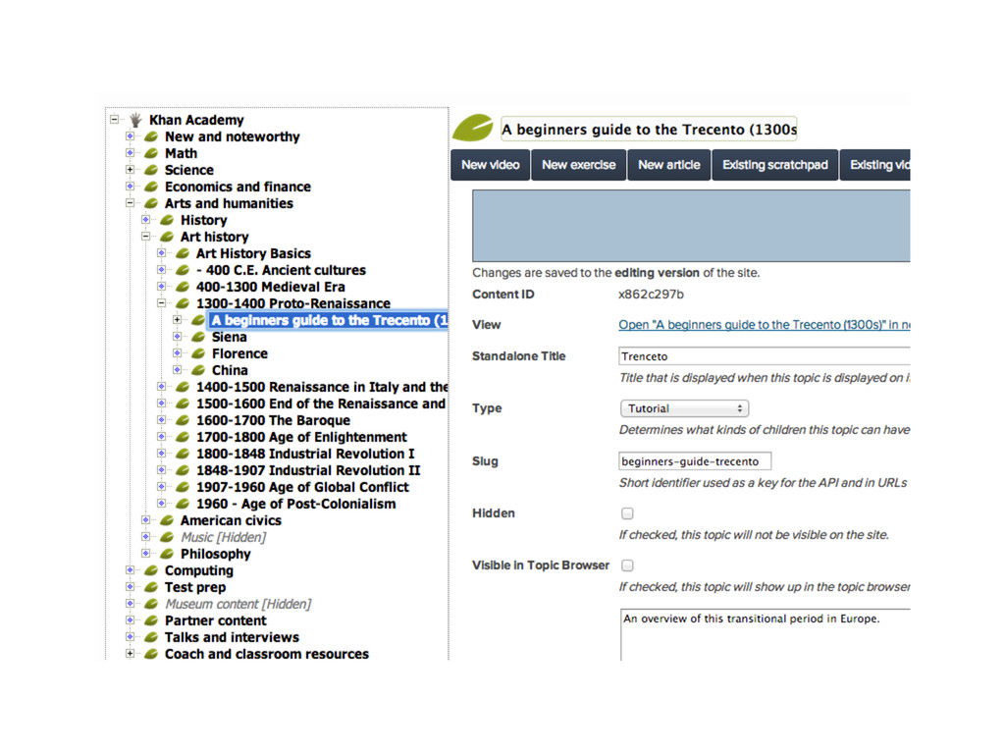Image resolution: width=1005 pixels, height=754 pixels.
Task: Click the leaf icon next to New and noteworthy
Action: pyautogui.click(x=151, y=136)
